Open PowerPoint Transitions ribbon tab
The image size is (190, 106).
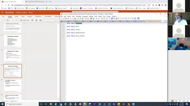(38, 16)
